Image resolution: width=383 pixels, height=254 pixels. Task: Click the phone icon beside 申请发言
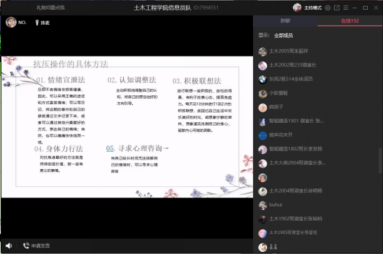(x=26, y=246)
